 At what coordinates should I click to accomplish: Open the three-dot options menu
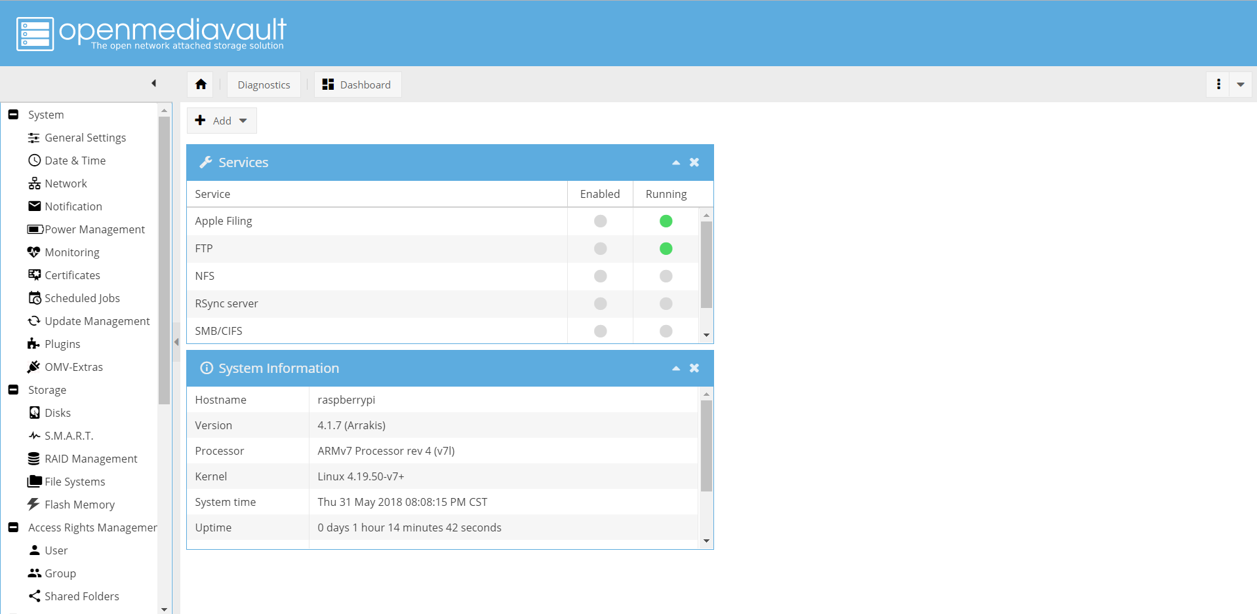point(1218,85)
